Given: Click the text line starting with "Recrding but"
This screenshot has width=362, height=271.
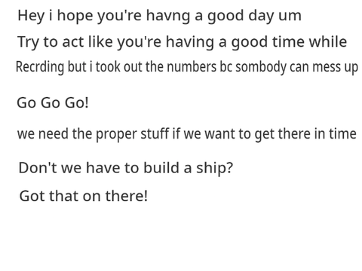Looking at the screenshot, I should tap(187, 68).
